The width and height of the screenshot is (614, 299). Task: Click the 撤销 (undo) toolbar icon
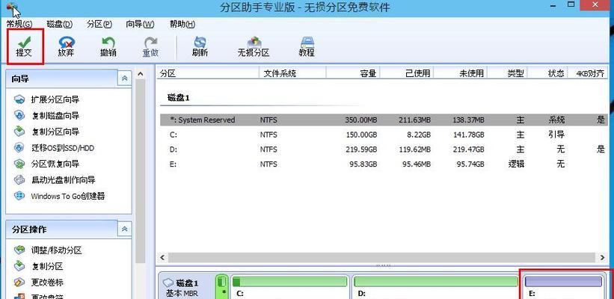click(x=108, y=42)
